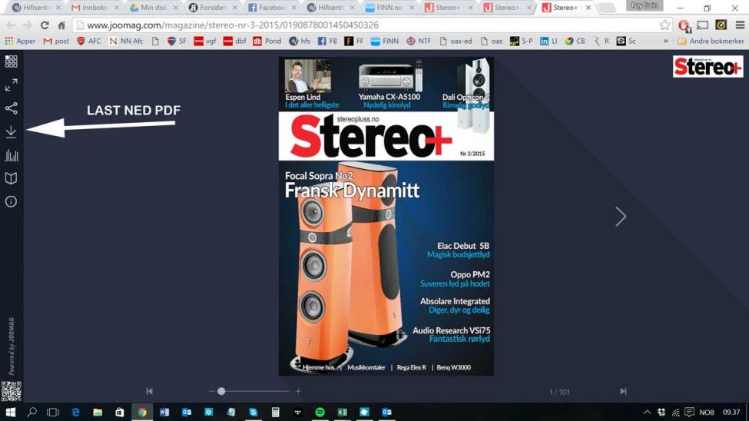
Task: Open the Action Center notifications icon
Action: tap(689, 412)
